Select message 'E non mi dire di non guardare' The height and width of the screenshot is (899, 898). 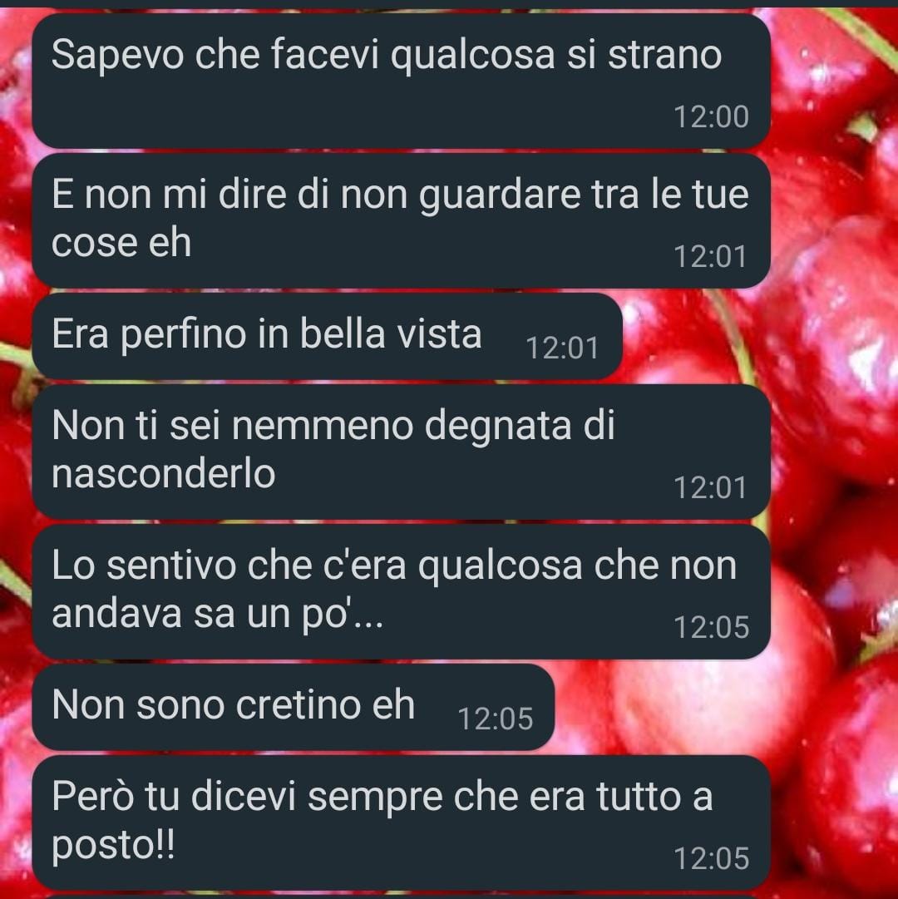click(x=401, y=220)
